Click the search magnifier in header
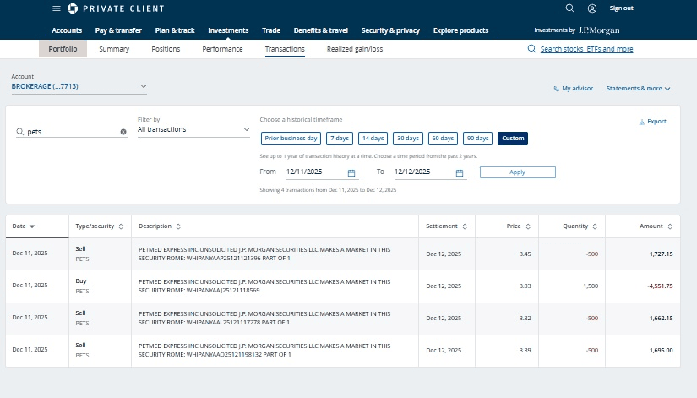The height and width of the screenshot is (398, 697). point(569,8)
